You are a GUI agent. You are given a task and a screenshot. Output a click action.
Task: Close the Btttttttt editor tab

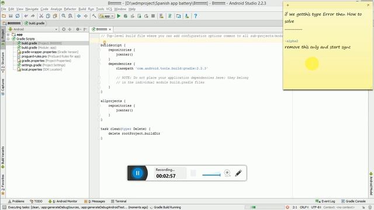point(110,30)
